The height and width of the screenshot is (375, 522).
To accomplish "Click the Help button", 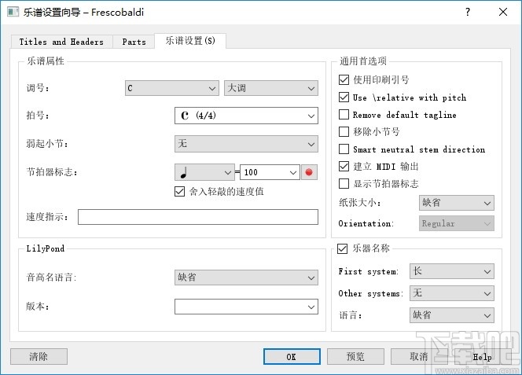I will point(482,357).
